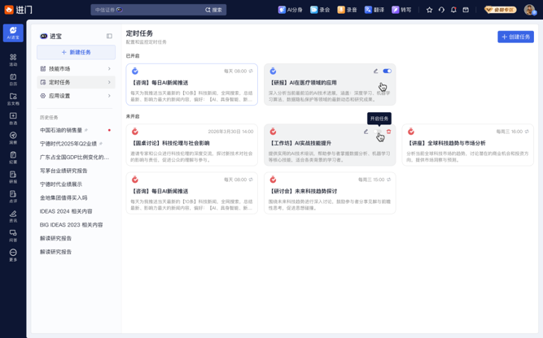The height and width of the screenshot is (338, 543).
Task: Expand the 应用设置 menu chevron
Action: (x=109, y=96)
